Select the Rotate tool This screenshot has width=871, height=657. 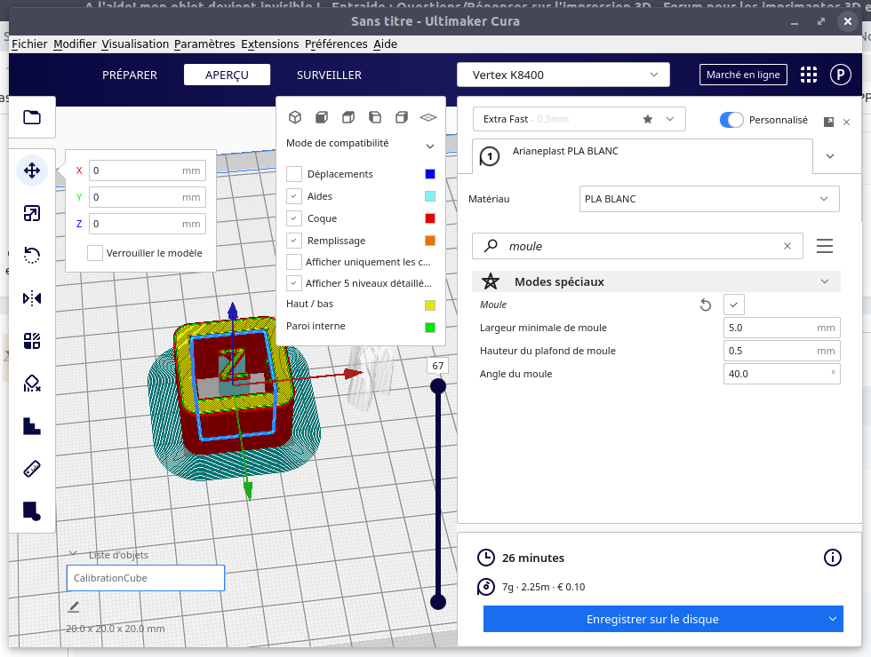pyautogui.click(x=32, y=256)
